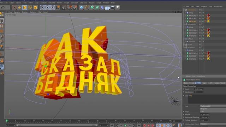Add a light using the bulb icon
The height and width of the screenshot is (127, 226).
click(x=118, y=7)
